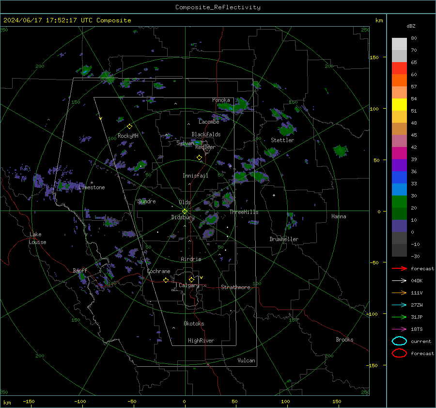
Task: Choose the magenta 18TS arrow symbol
Action: [399, 329]
